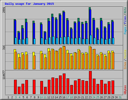
Task: Click day 6 on the date axis
Action: point(27,97)
